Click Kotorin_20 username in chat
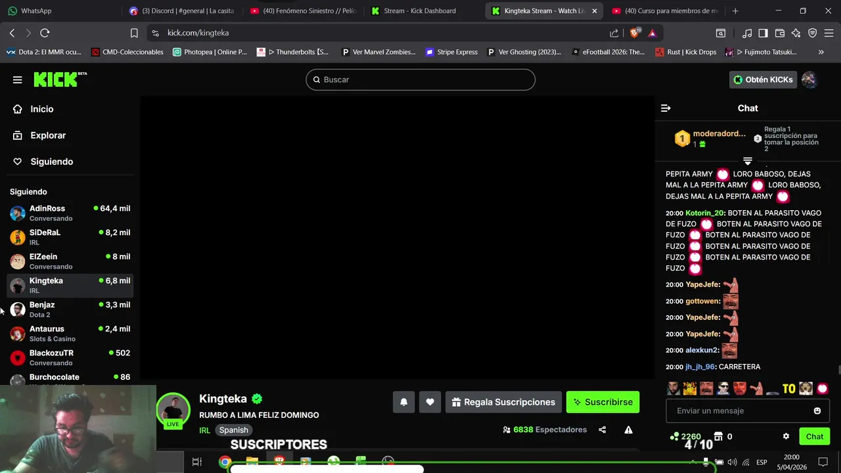This screenshot has width=841, height=473. coord(704,213)
